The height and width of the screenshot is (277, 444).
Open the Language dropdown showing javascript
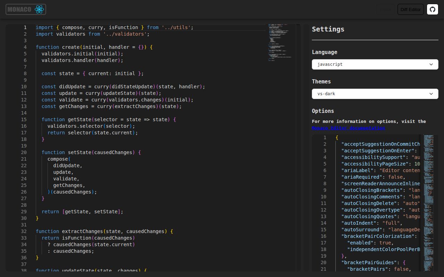click(x=375, y=64)
